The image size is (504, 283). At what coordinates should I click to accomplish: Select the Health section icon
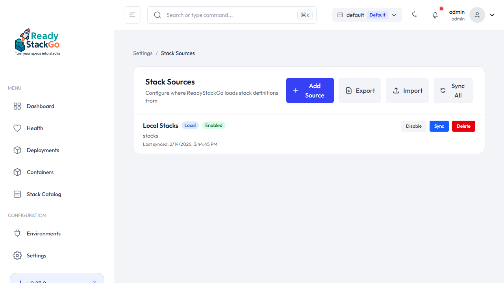(x=17, y=128)
